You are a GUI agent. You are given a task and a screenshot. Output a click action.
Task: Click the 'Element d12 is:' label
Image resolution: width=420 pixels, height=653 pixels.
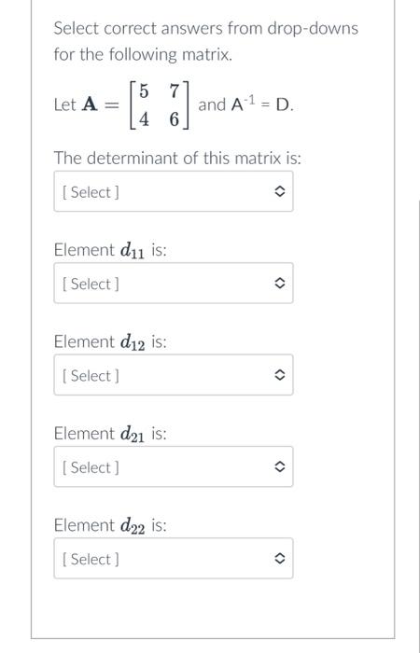coord(110,342)
